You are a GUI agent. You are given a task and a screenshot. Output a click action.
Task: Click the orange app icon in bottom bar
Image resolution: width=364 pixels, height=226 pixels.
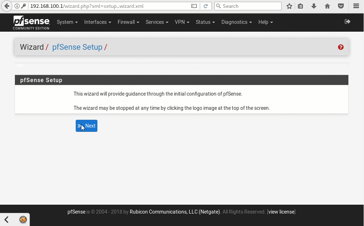tap(23, 220)
